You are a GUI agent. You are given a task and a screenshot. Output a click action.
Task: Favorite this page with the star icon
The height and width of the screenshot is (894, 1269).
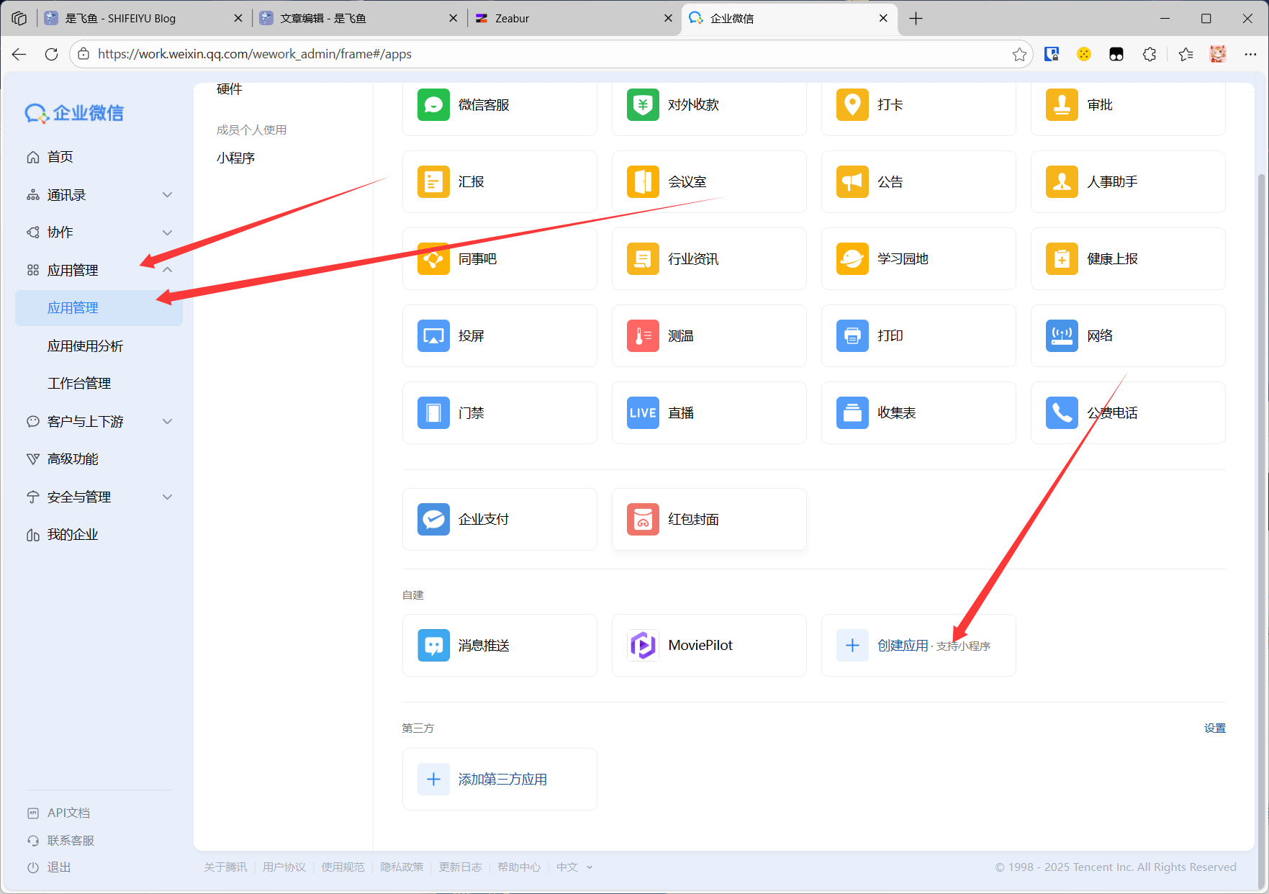tap(1019, 54)
